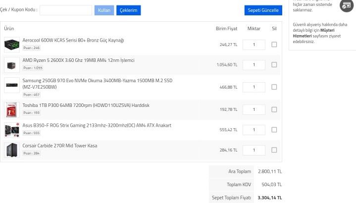
Task: Open Corsair Carbide 270R Mid Tower link
Action: (60, 146)
